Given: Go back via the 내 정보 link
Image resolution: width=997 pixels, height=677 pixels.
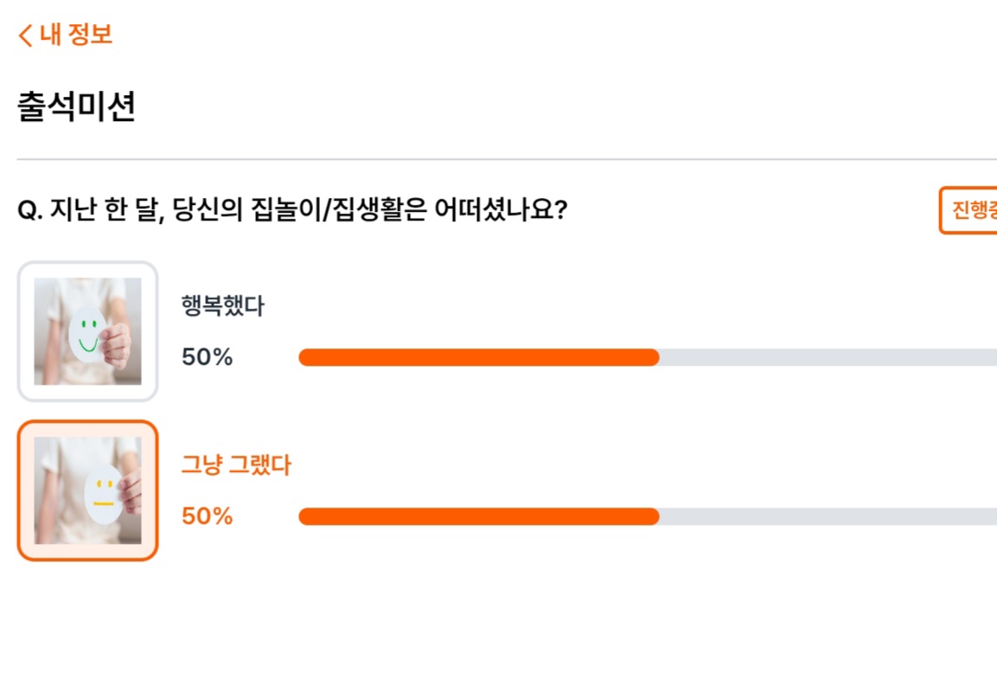Looking at the screenshot, I should click(x=76, y=35).
